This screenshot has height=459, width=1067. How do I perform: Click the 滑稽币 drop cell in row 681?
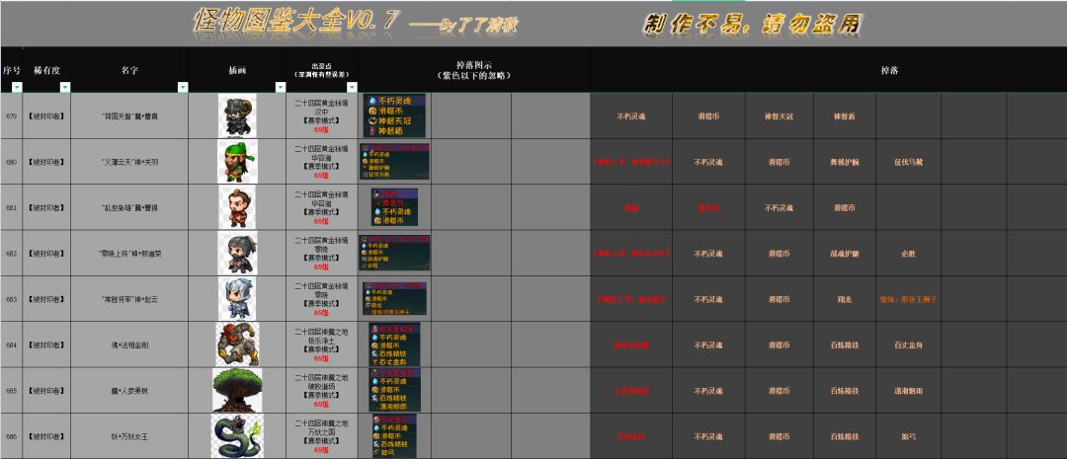(x=845, y=207)
